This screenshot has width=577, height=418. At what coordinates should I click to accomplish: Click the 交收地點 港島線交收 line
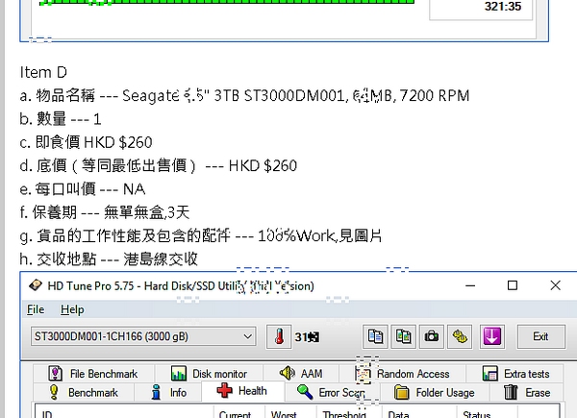click(x=109, y=259)
